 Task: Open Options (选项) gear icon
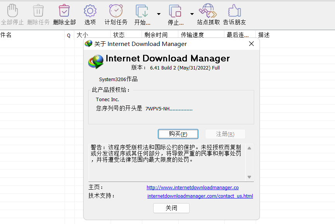90,11
